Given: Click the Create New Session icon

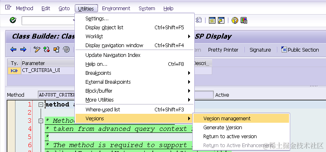Looking at the screenshot, I should click(x=212, y=20).
